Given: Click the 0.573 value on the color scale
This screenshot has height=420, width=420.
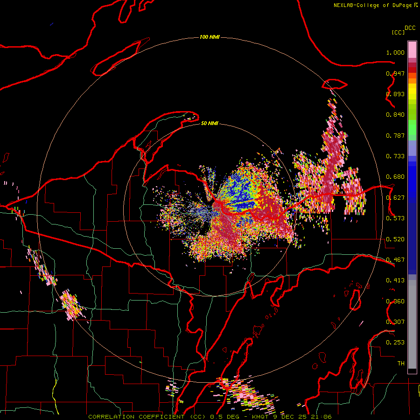Looking at the screenshot, I should point(395,218).
